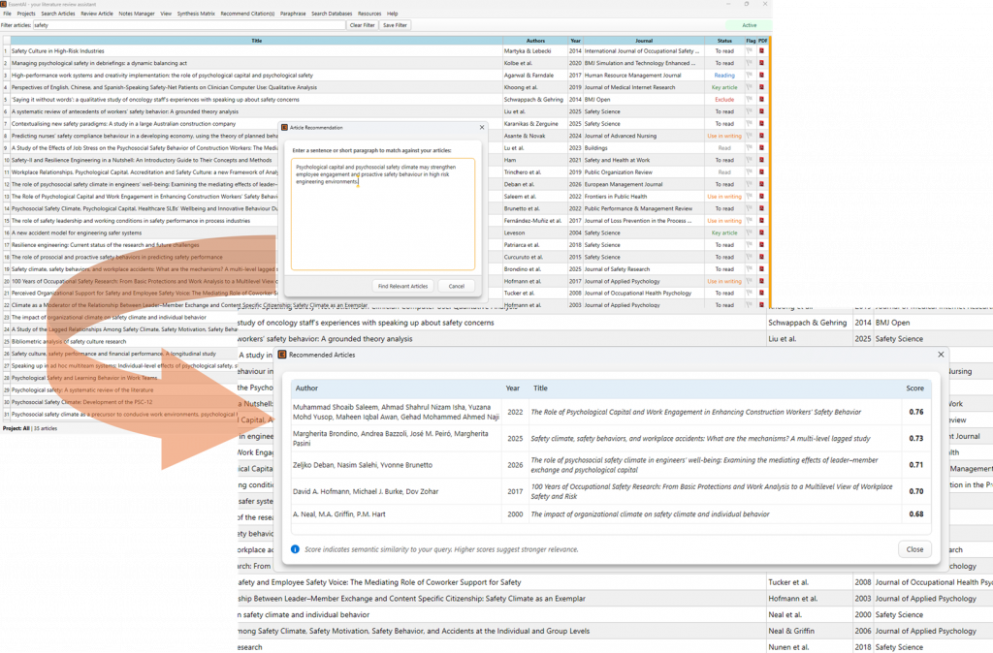
Task: Toggle flag for Curcuruto et al. article
Action: pos(750,257)
